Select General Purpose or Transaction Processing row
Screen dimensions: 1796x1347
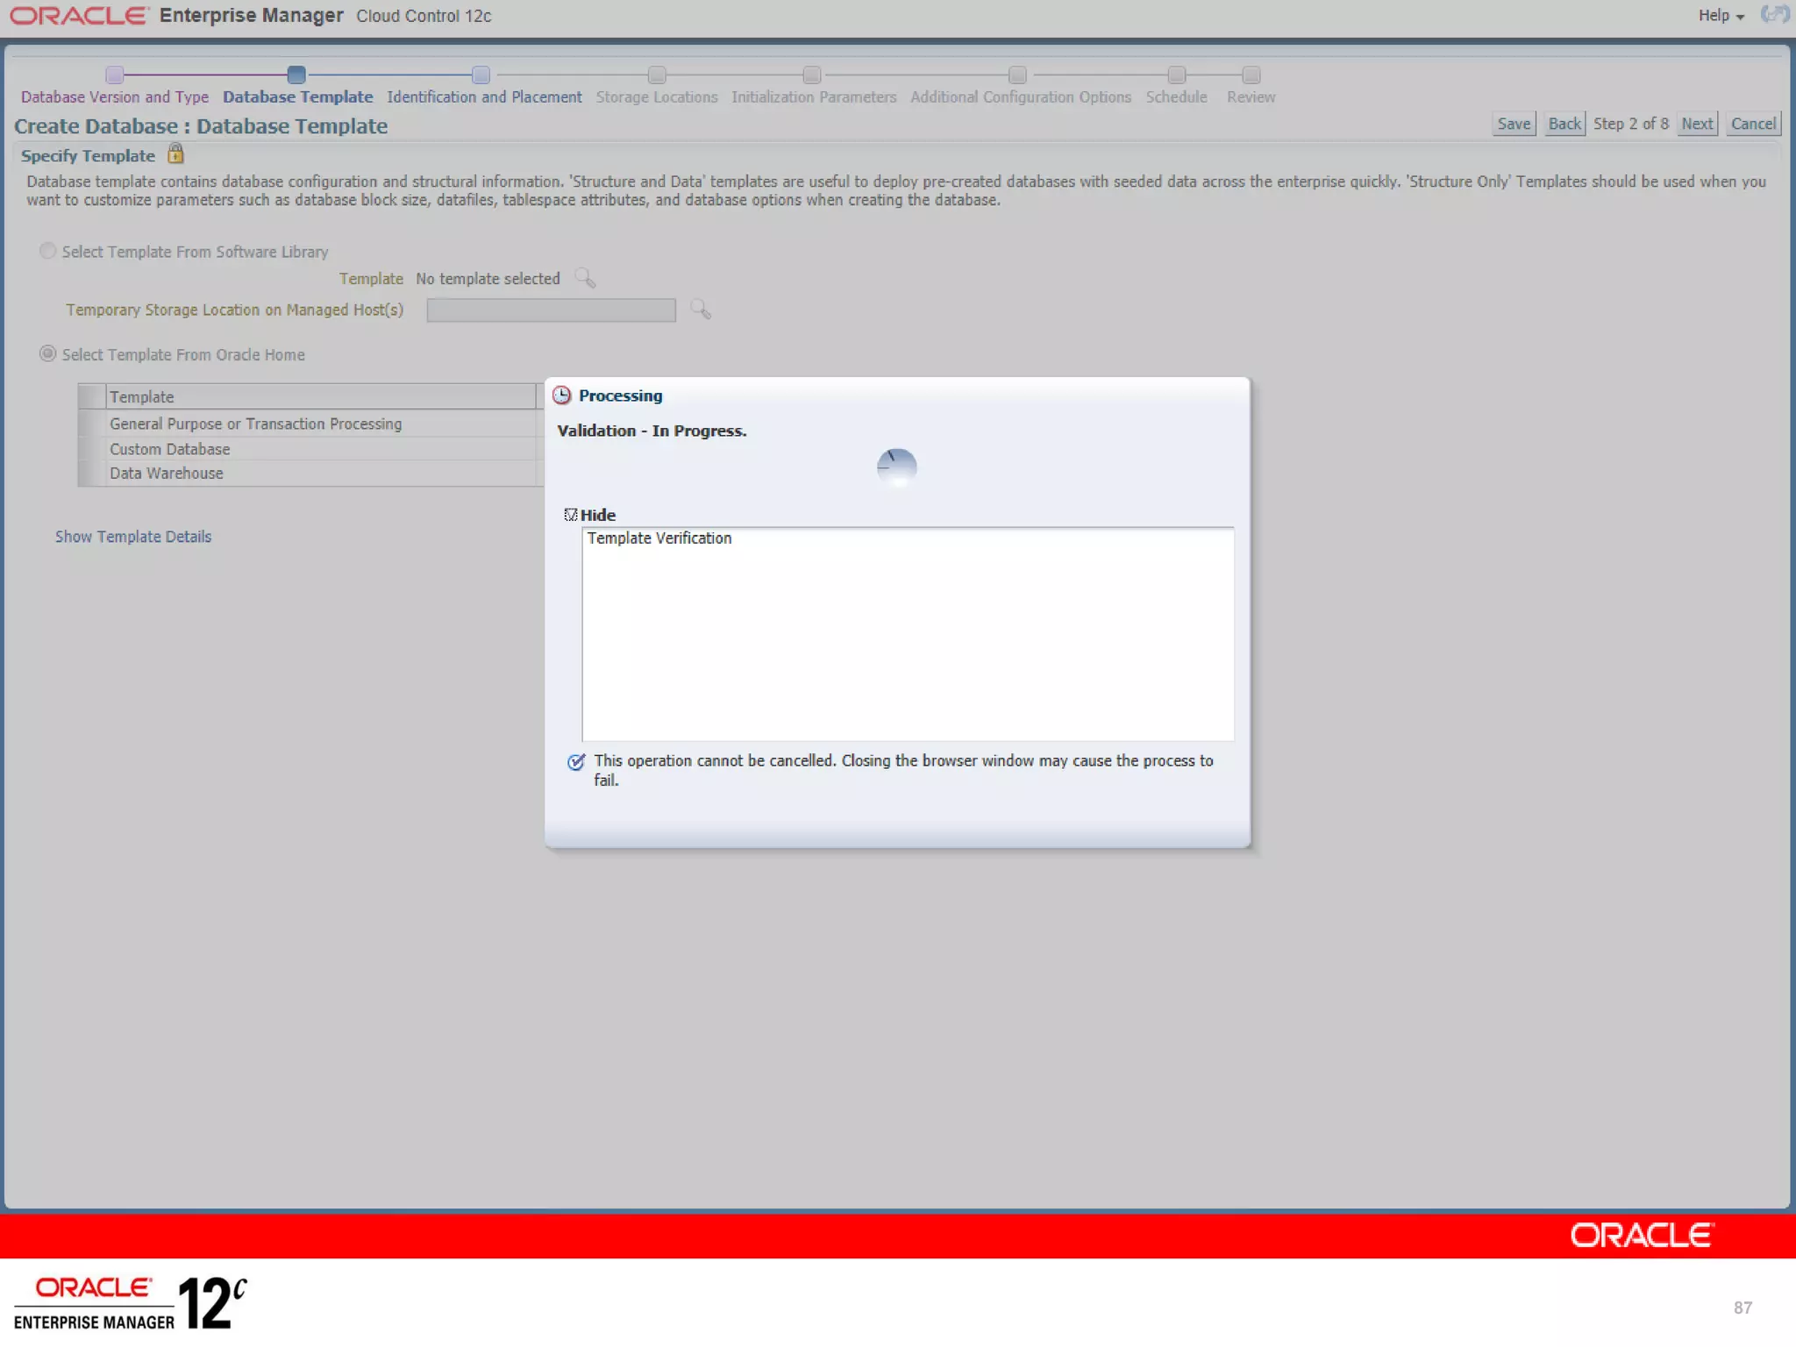point(255,424)
